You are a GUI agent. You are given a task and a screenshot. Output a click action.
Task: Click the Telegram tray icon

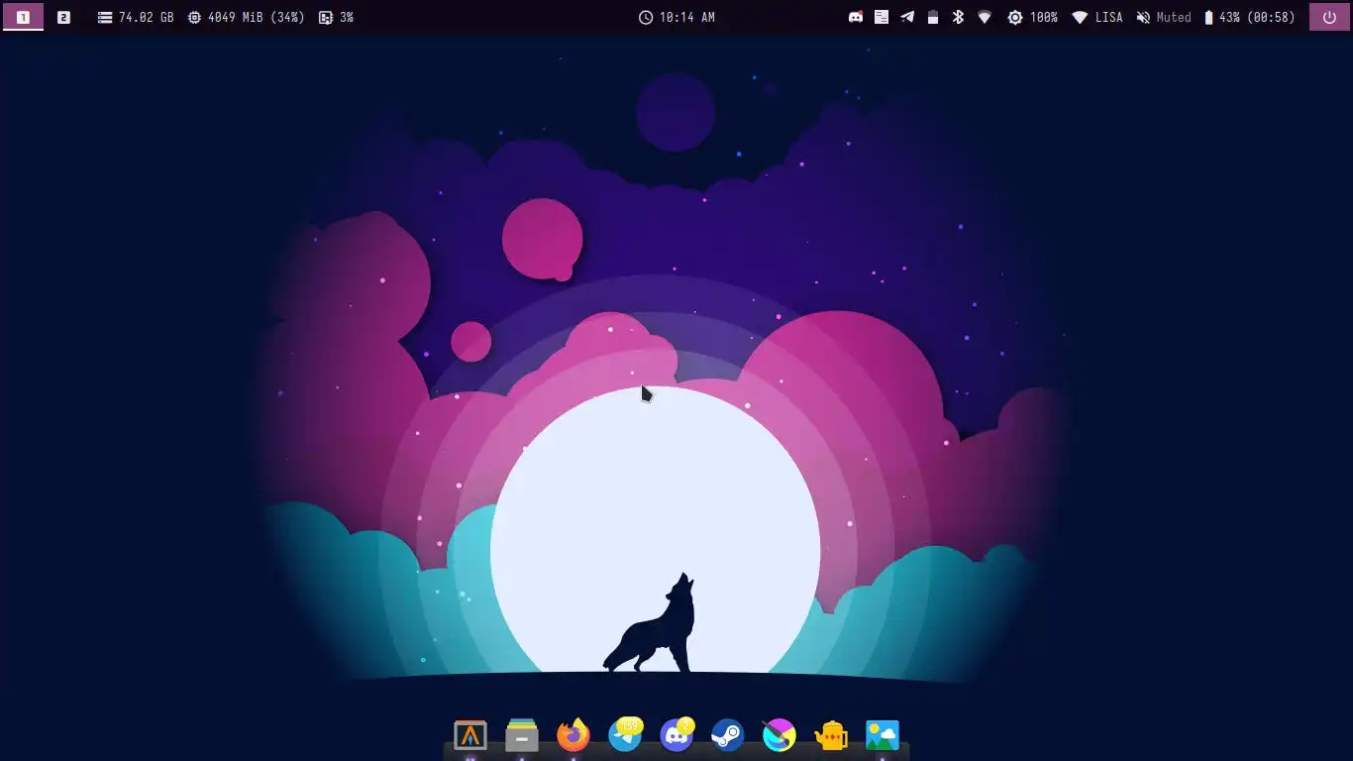[907, 17]
